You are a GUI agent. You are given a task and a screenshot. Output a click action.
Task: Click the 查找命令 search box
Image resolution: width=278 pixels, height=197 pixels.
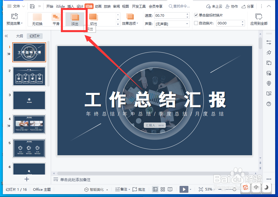(179, 6)
